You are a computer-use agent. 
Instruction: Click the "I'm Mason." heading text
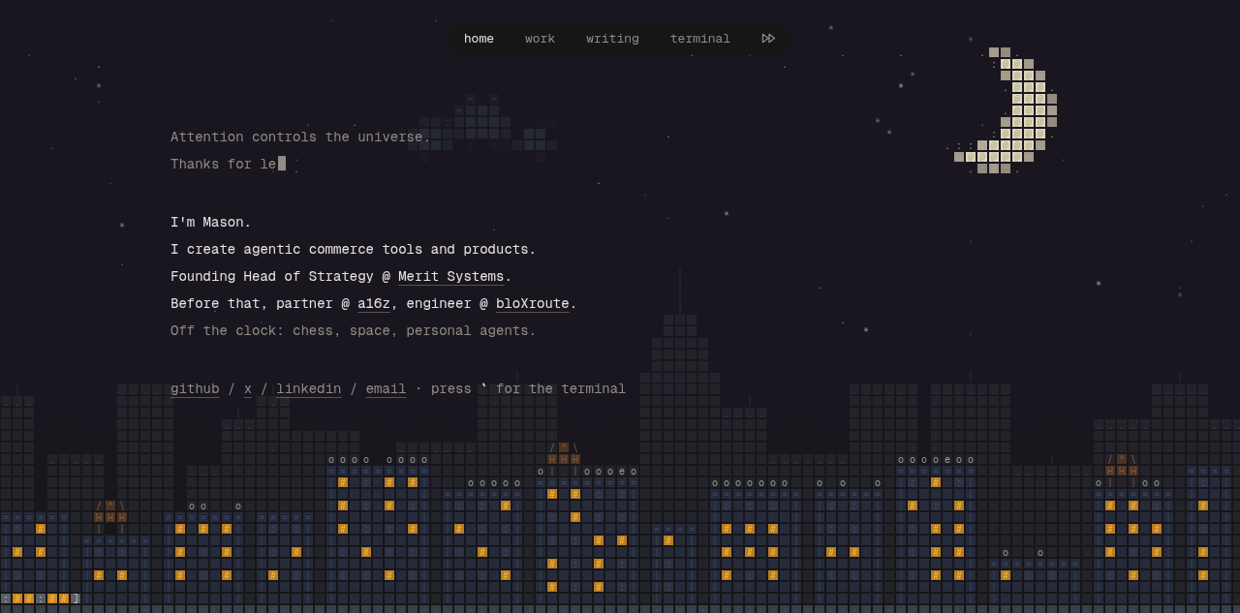coord(211,223)
